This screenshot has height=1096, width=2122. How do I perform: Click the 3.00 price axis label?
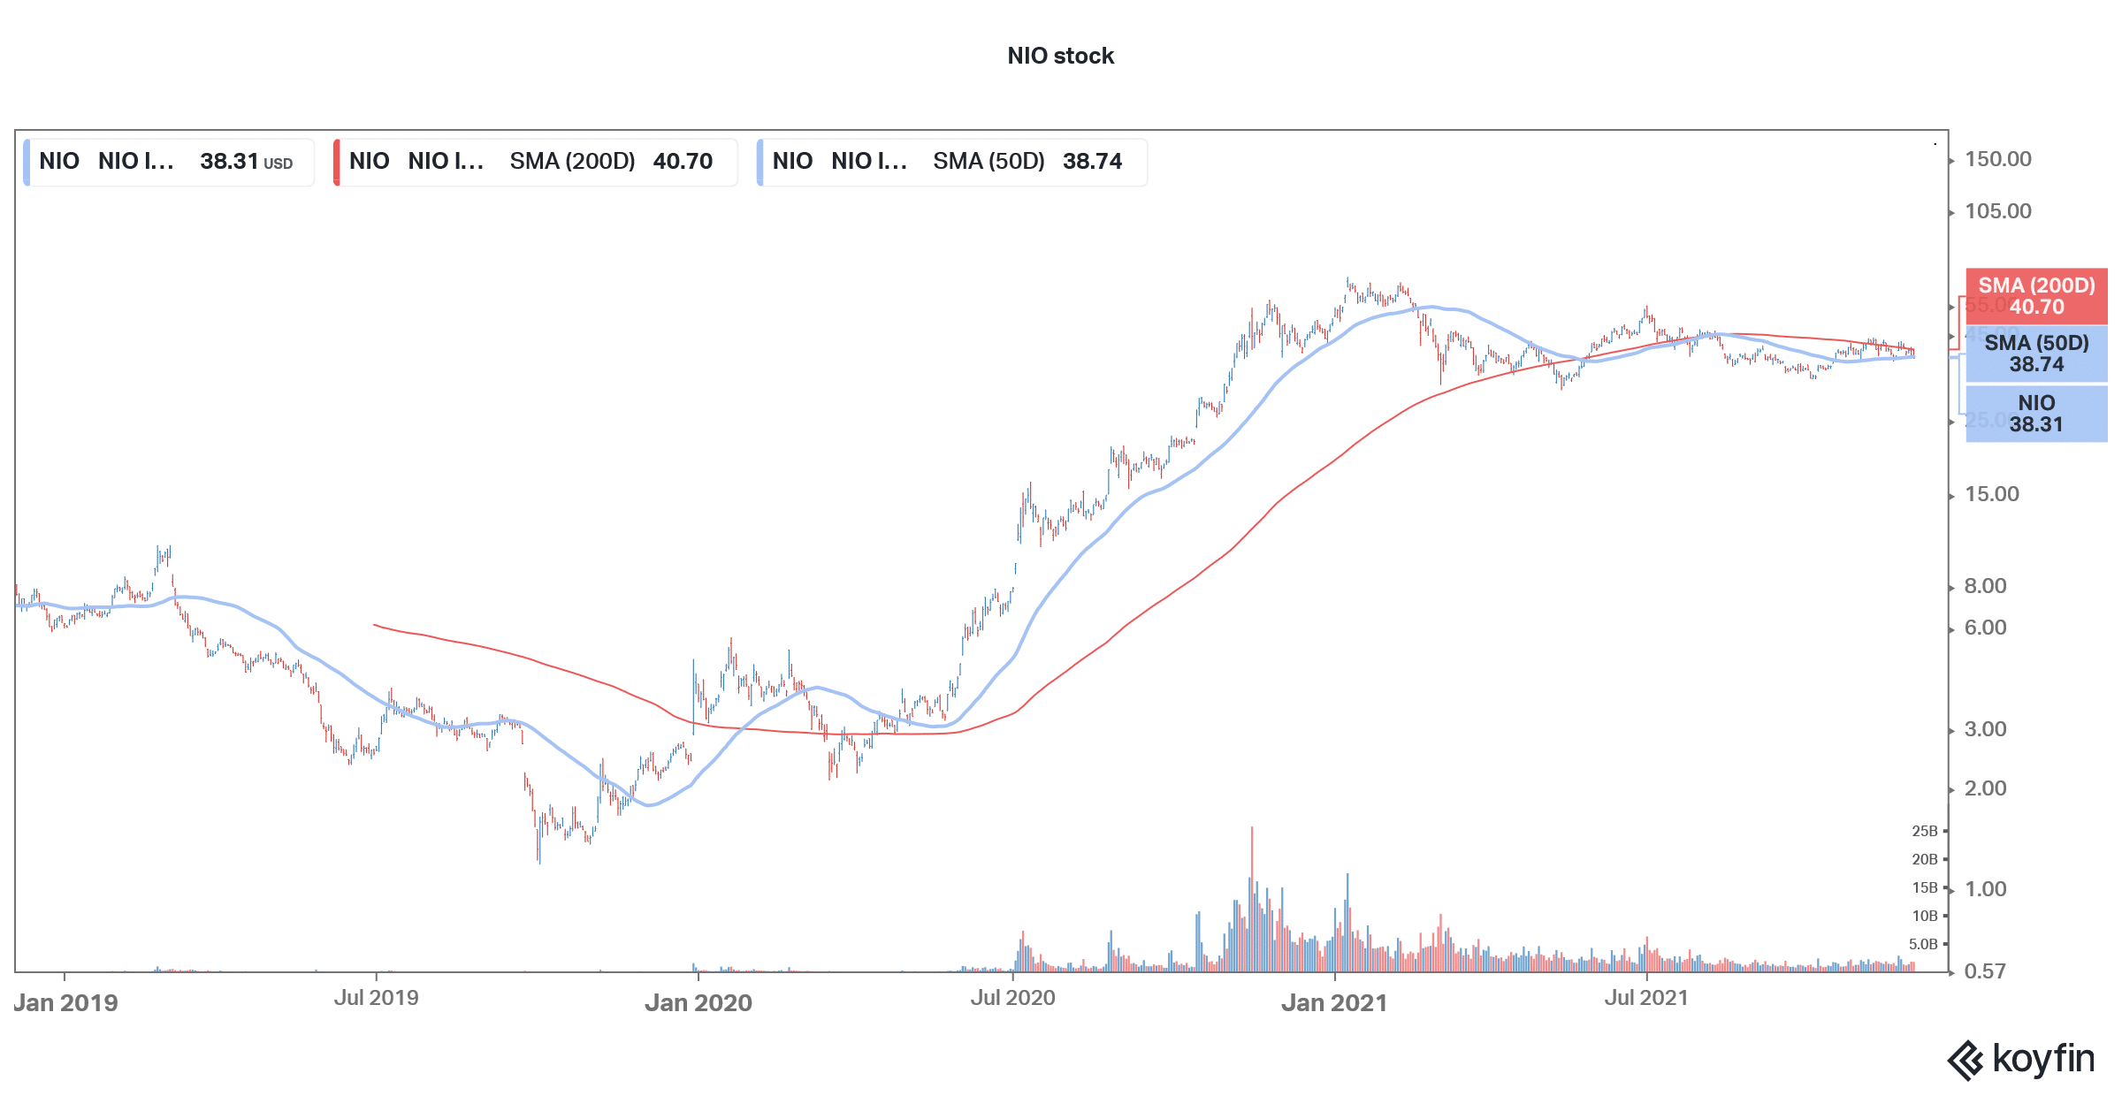pos(1985,729)
